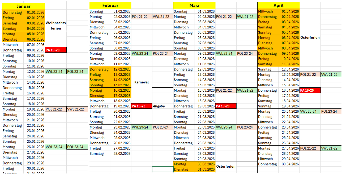This screenshot has width=342, height=174.
Task: Select the date cell 30.04.2026
Action: 290,164
